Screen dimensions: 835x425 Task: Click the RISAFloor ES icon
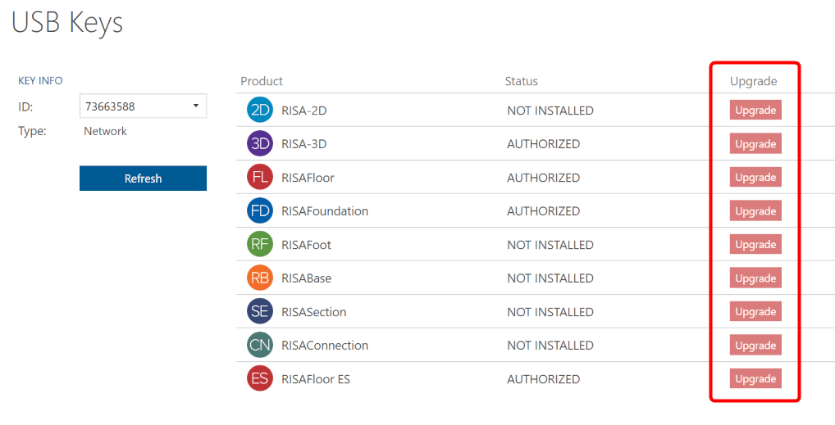(260, 379)
